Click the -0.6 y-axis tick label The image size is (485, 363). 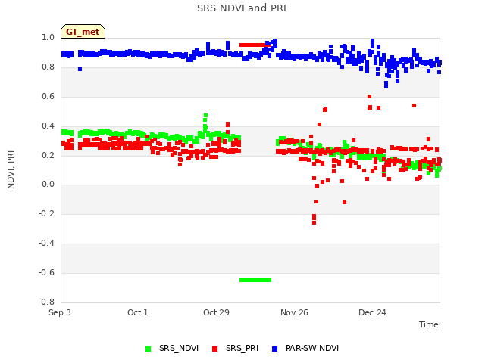pyautogui.click(x=46, y=272)
